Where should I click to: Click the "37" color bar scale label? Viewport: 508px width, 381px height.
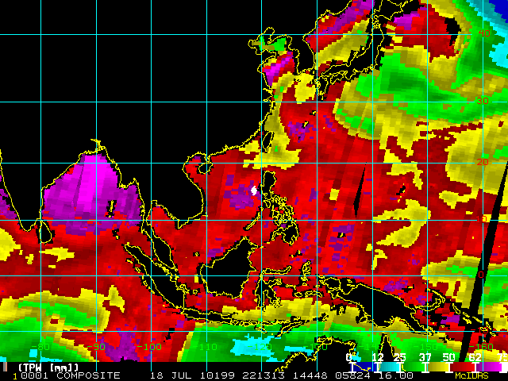pyautogui.click(x=425, y=357)
